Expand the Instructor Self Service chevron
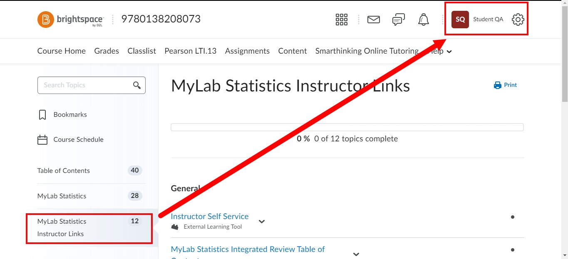The height and width of the screenshot is (259, 568). point(262,222)
